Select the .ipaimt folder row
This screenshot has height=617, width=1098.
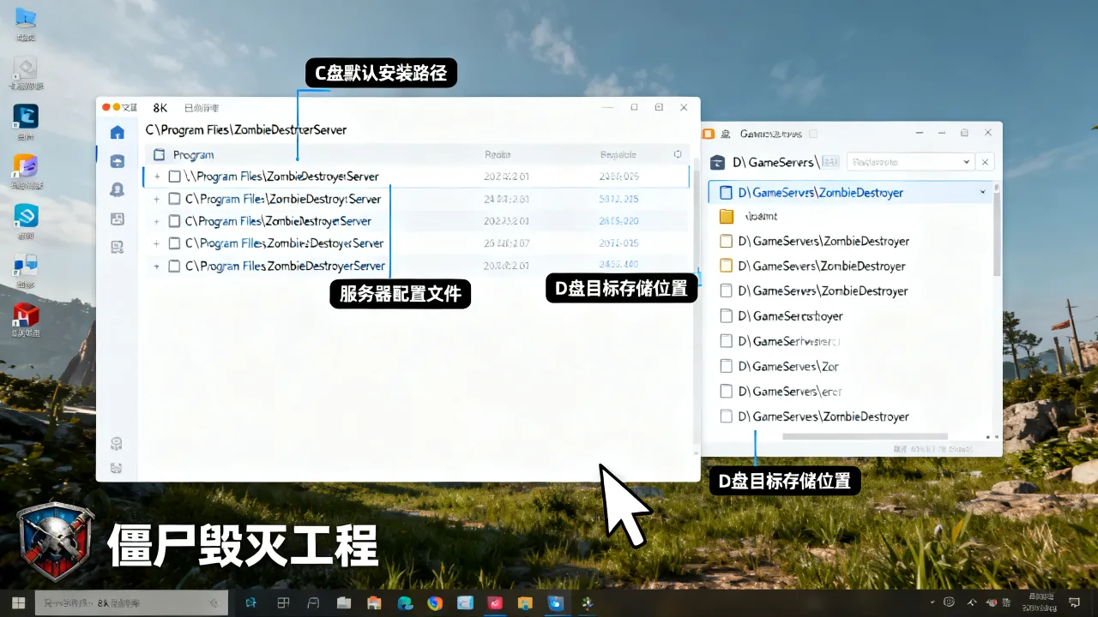pos(851,216)
